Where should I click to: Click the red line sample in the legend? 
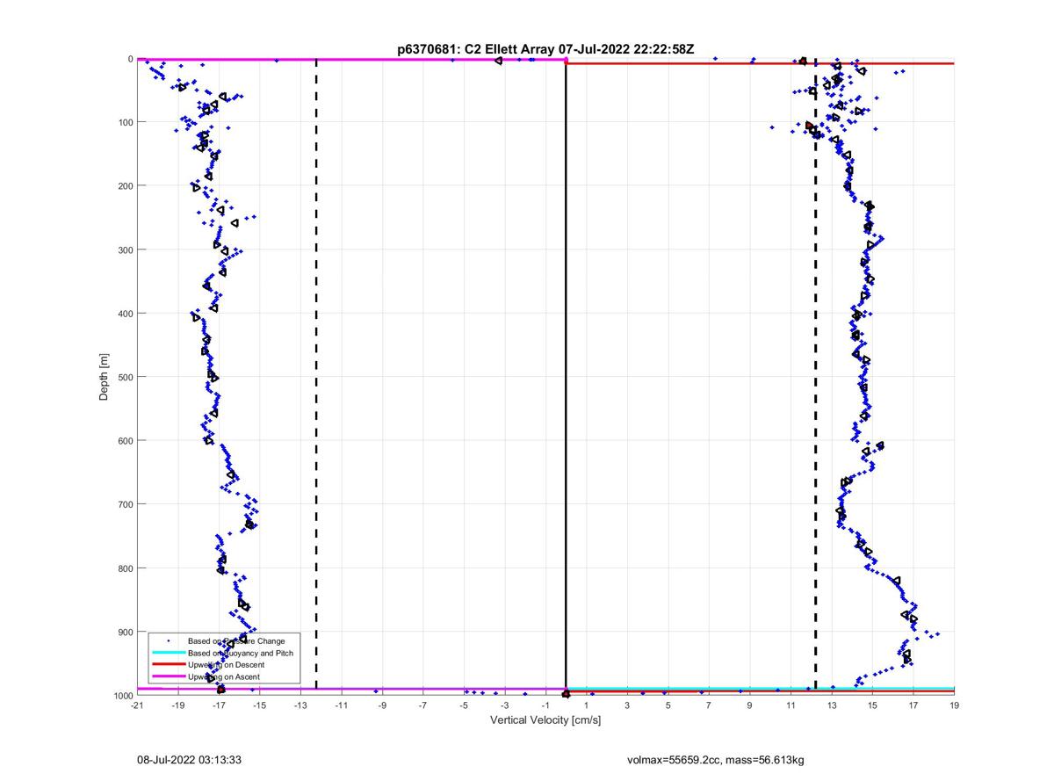[167, 665]
